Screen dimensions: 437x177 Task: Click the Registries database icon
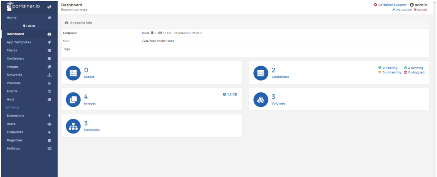(x=50, y=140)
